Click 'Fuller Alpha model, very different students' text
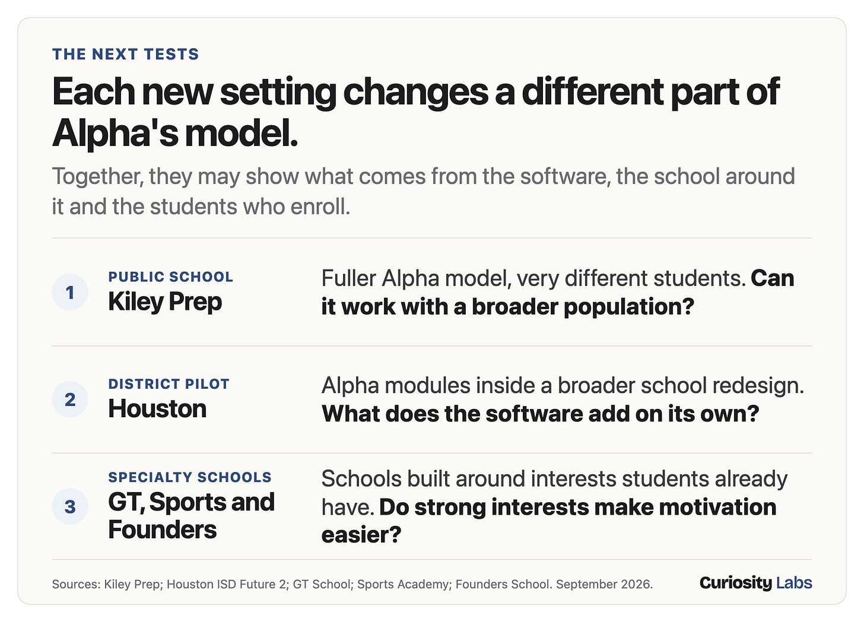The height and width of the screenshot is (622, 864). tap(533, 278)
